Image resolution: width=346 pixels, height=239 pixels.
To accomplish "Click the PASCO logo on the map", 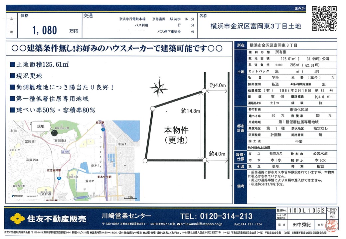I will point(17,196).
